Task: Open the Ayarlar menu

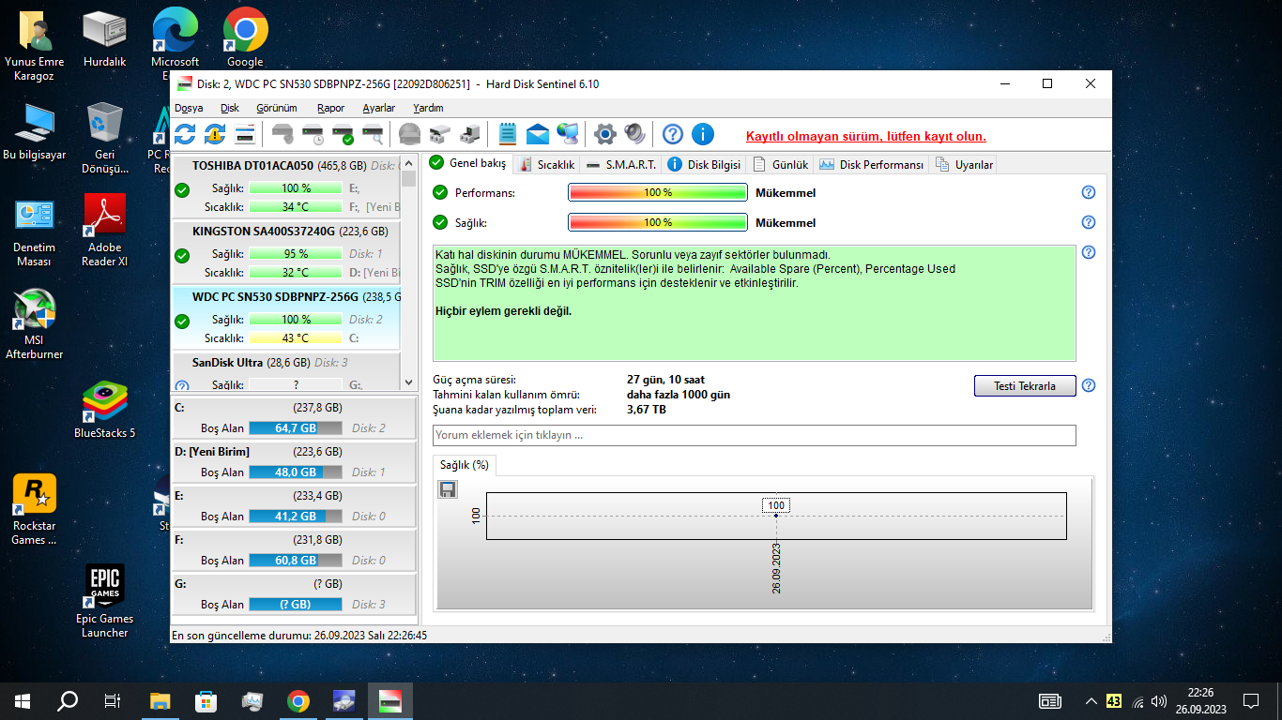Action: 379,108
